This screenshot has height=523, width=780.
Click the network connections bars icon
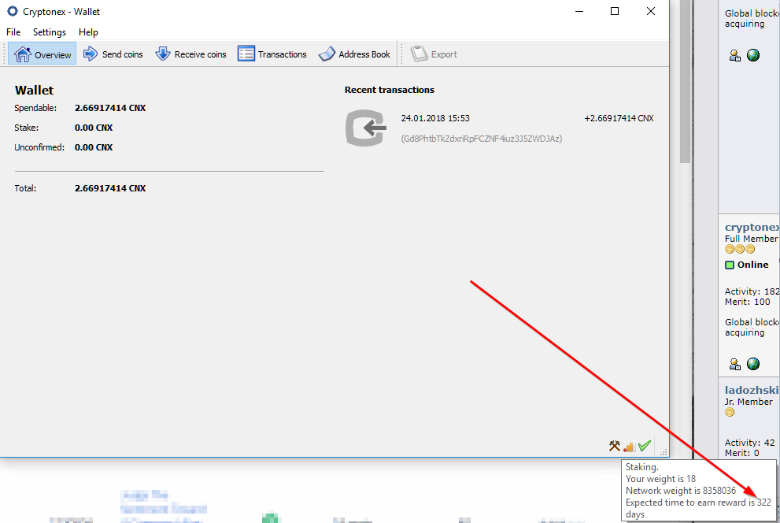tap(629, 447)
